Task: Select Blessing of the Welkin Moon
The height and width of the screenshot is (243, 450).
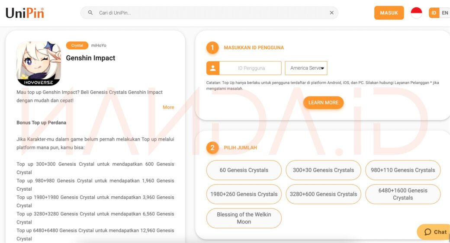Action: pyautogui.click(x=244, y=218)
